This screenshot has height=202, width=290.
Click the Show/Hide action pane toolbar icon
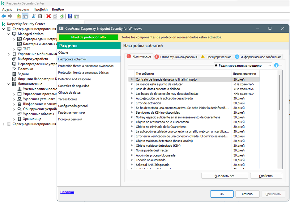tap(76, 16)
